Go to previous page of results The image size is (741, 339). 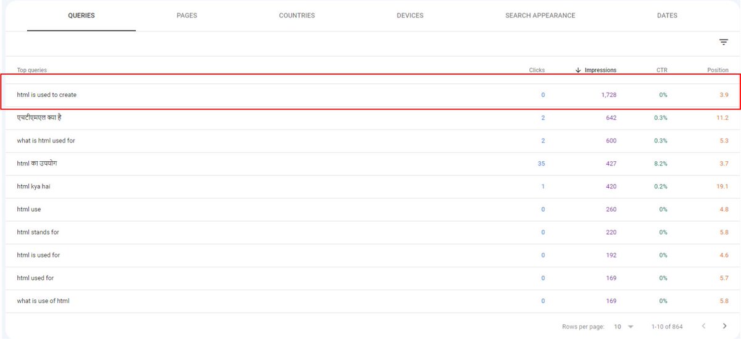pyautogui.click(x=703, y=326)
